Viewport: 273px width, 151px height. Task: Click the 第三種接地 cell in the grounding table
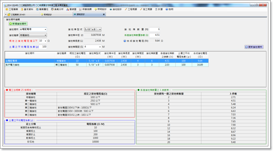(x=61, y=65)
